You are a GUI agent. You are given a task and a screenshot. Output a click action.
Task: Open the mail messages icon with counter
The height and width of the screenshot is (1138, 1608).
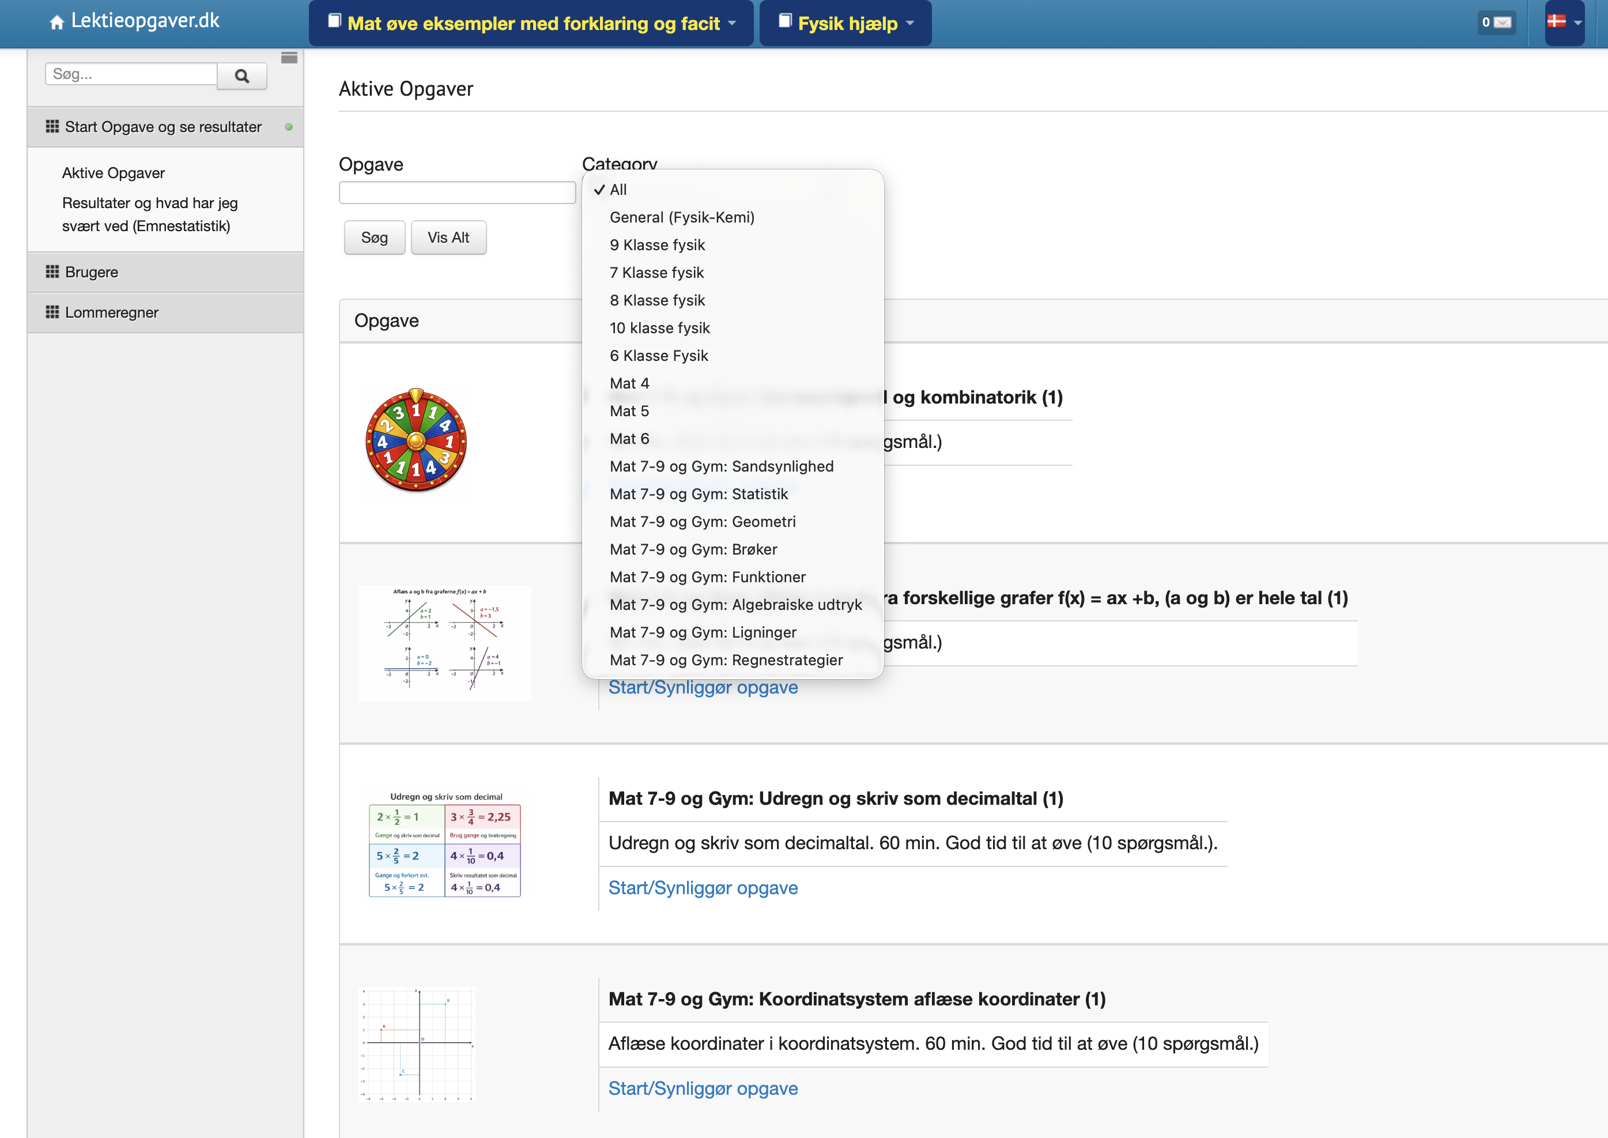[x=1497, y=22]
